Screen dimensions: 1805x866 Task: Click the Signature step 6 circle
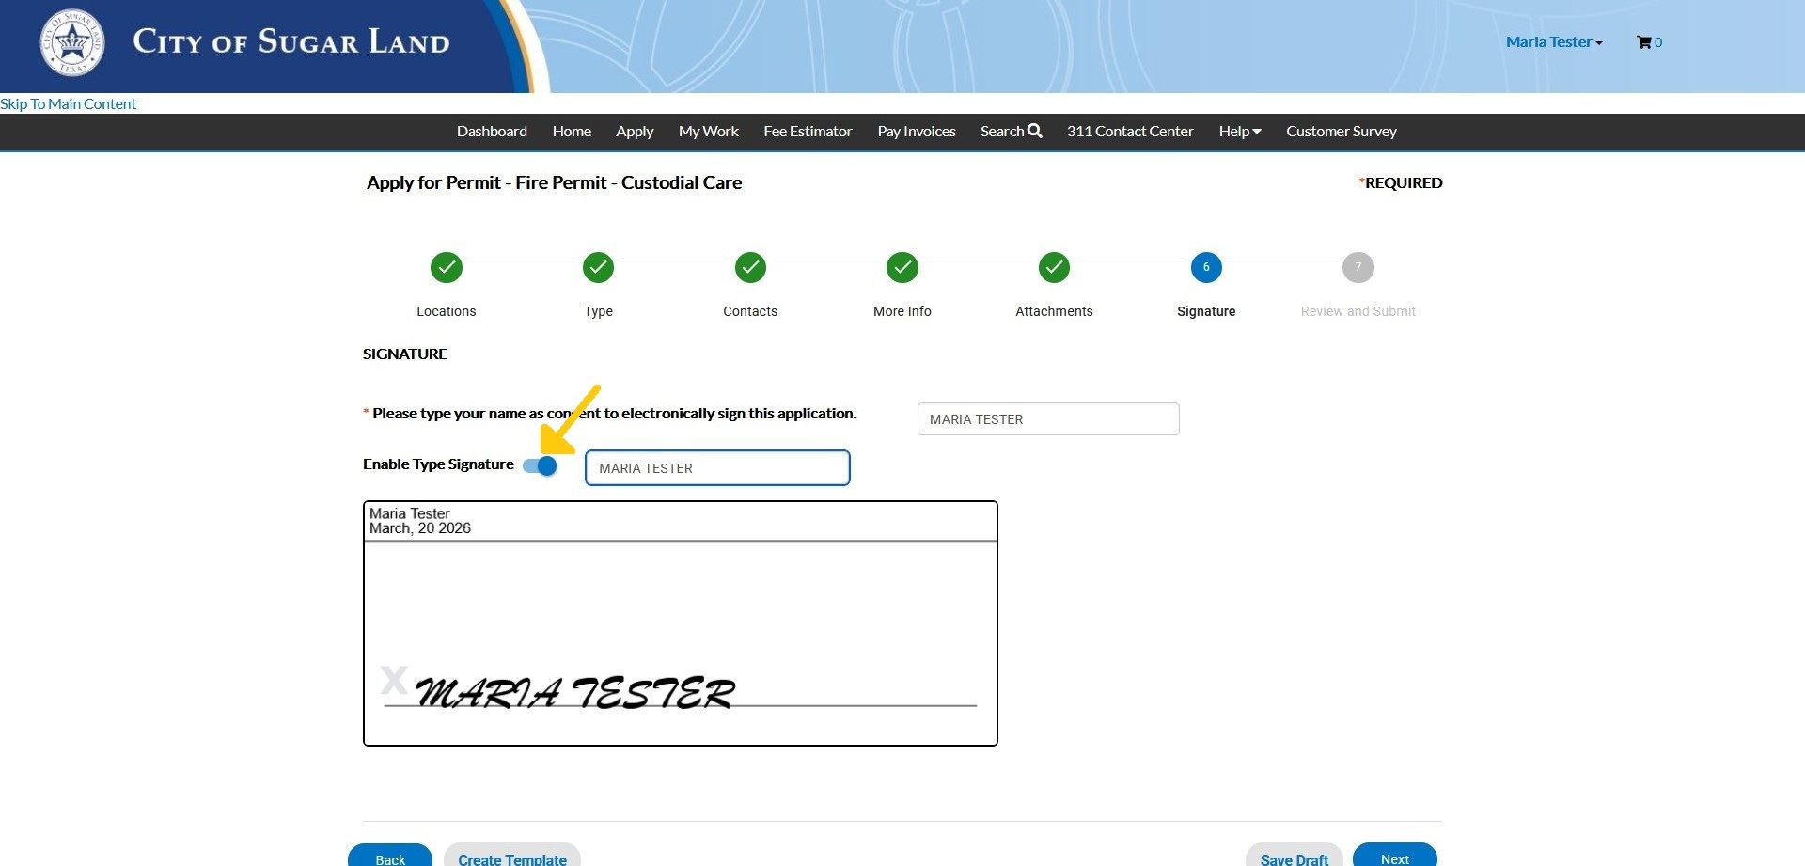tap(1206, 268)
